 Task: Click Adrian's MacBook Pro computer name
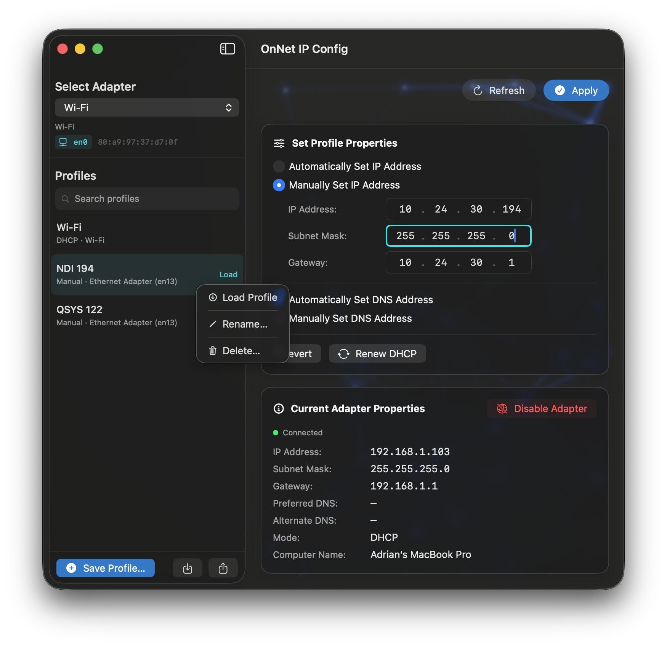pyautogui.click(x=421, y=555)
